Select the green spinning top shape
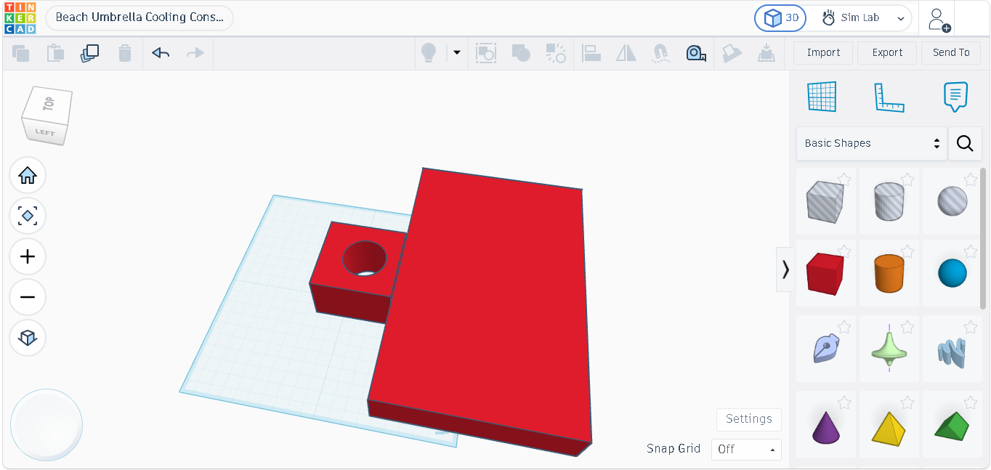The width and height of the screenshot is (991, 470). [889, 349]
